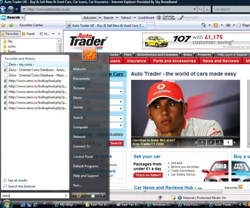The height and width of the screenshot is (208, 250).
Task: Click the Place an Advert button
Action: 148,175
